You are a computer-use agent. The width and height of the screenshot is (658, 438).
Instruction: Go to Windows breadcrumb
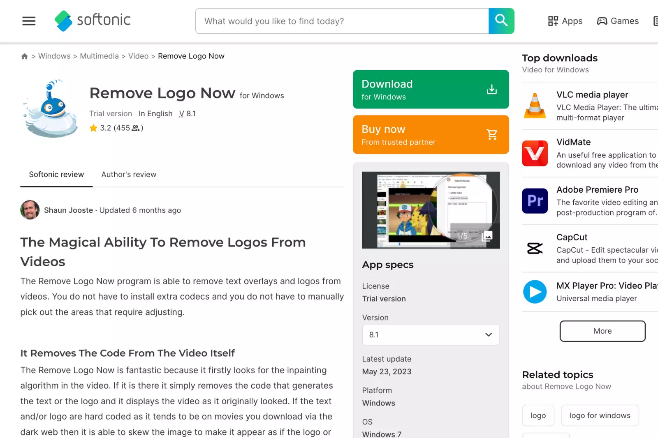(54, 56)
